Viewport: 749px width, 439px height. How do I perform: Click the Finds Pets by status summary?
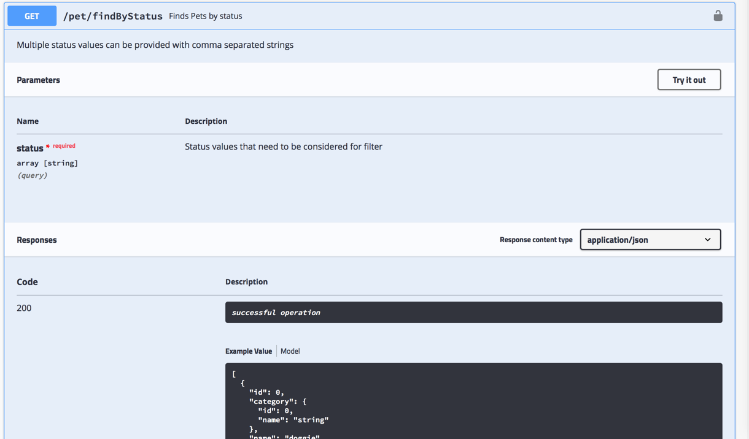tap(205, 16)
